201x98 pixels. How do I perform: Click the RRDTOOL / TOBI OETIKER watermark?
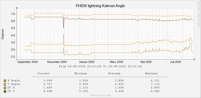(199, 14)
